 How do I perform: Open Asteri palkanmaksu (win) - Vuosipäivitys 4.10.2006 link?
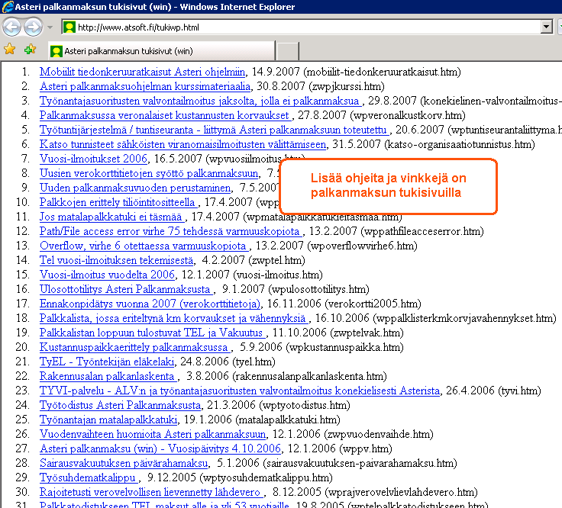tap(160, 449)
